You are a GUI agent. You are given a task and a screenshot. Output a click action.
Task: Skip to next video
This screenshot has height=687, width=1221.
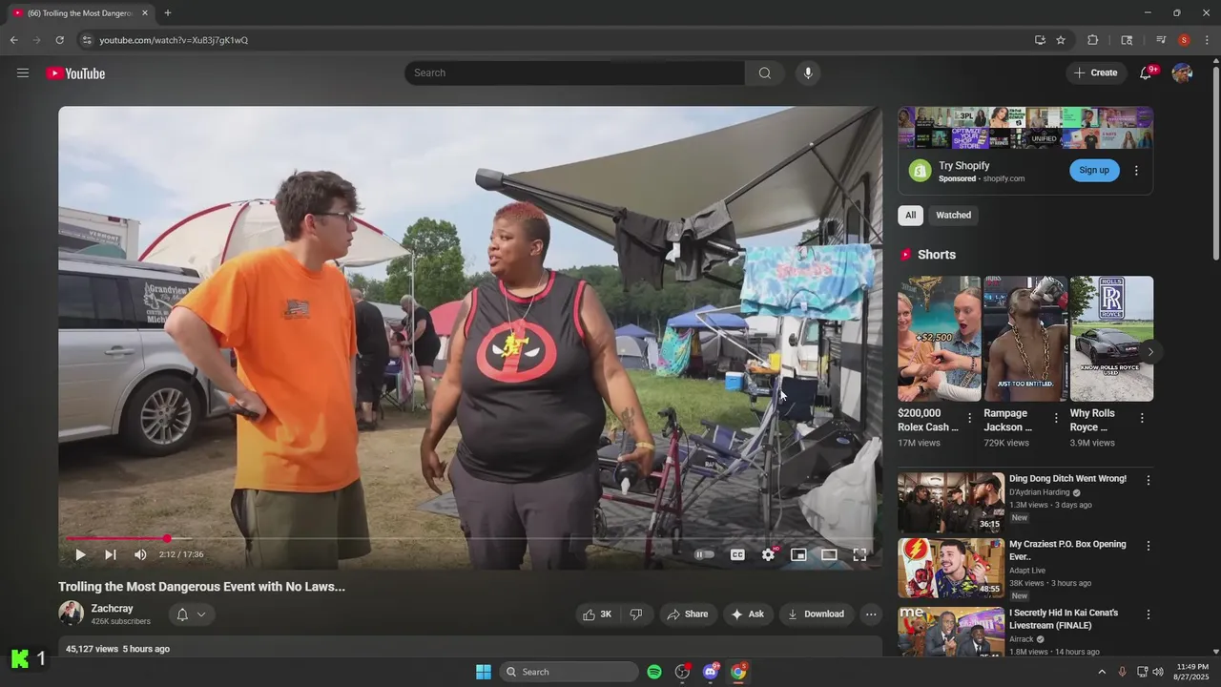(x=111, y=554)
